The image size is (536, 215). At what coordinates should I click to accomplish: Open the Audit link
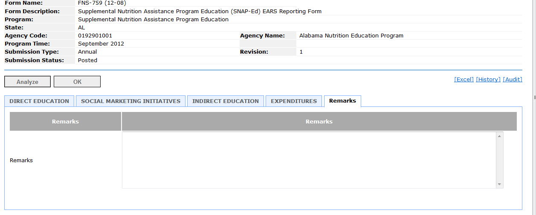coord(513,80)
